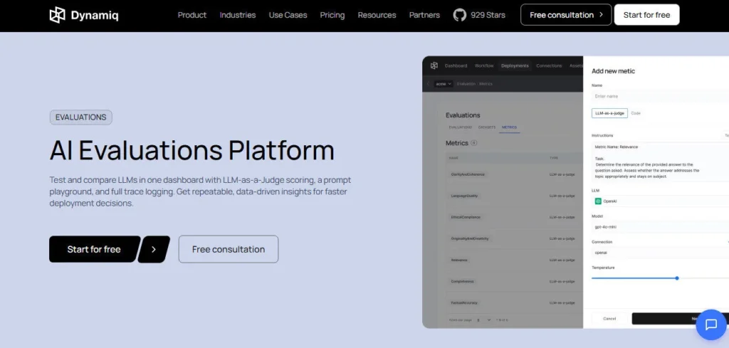Click the 929 Stars link
This screenshot has width=729, height=348.
coord(488,15)
